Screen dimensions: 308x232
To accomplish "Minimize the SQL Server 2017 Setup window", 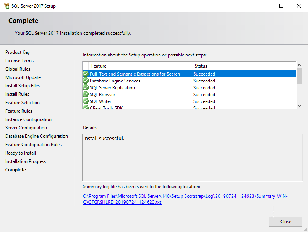I will tap(264, 6).
